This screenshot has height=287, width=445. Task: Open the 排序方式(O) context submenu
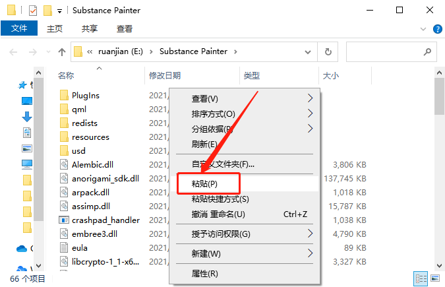pos(245,113)
